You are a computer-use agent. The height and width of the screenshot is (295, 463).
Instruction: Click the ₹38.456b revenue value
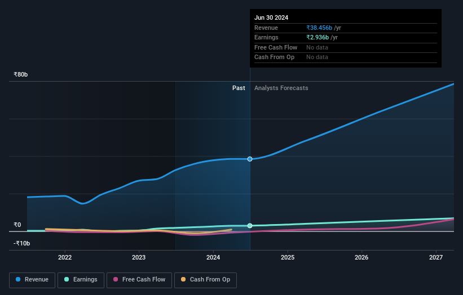[x=319, y=28]
